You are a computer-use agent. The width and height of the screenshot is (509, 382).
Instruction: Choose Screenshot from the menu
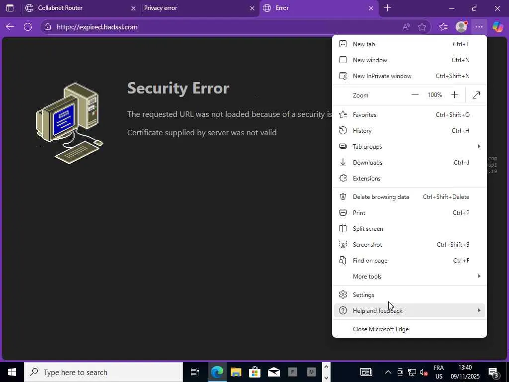tap(410, 245)
